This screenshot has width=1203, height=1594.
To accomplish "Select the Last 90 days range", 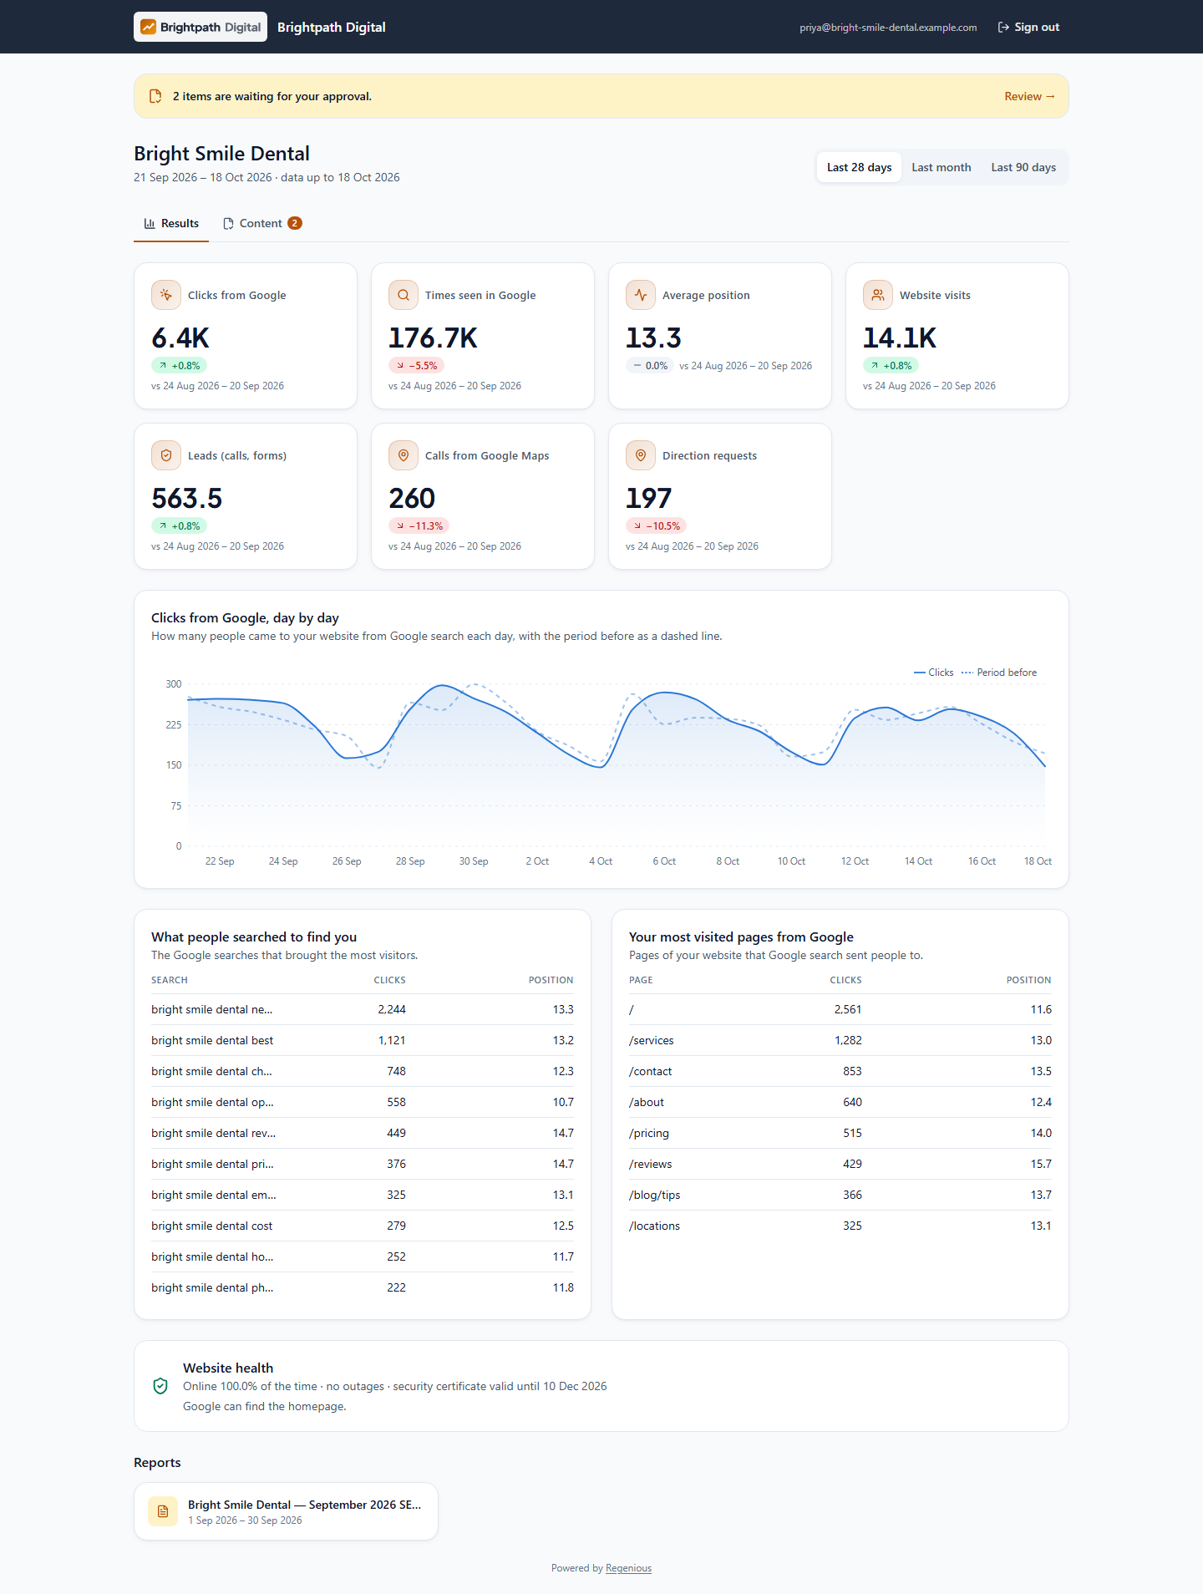I will (1023, 167).
